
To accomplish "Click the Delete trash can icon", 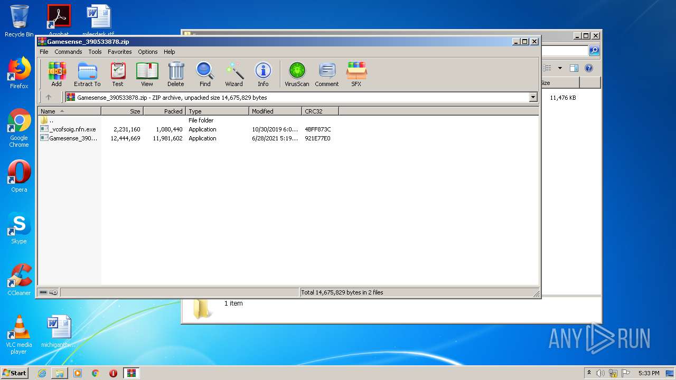I will click(176, 74).
